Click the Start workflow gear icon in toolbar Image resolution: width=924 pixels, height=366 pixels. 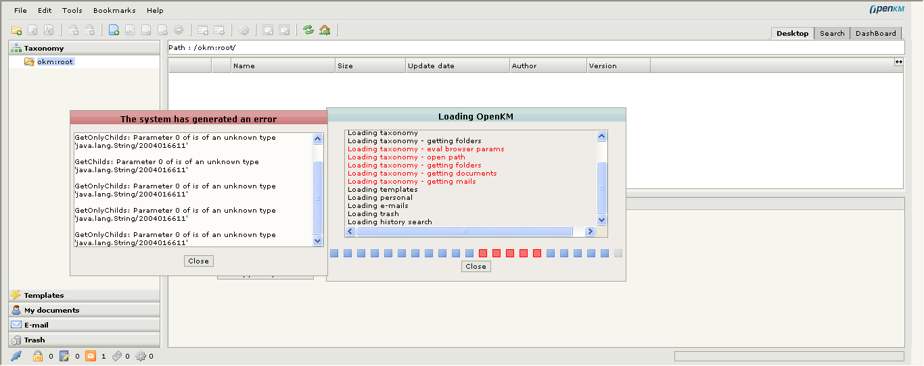pyautogui.click(x=244, y=30)
